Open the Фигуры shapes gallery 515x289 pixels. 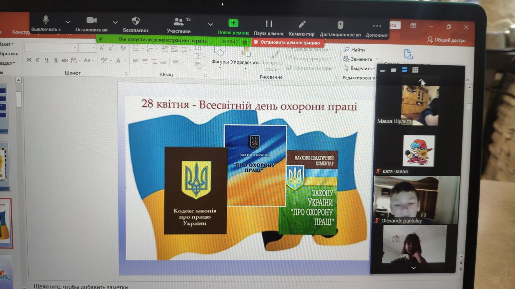[x=220, y=56]
